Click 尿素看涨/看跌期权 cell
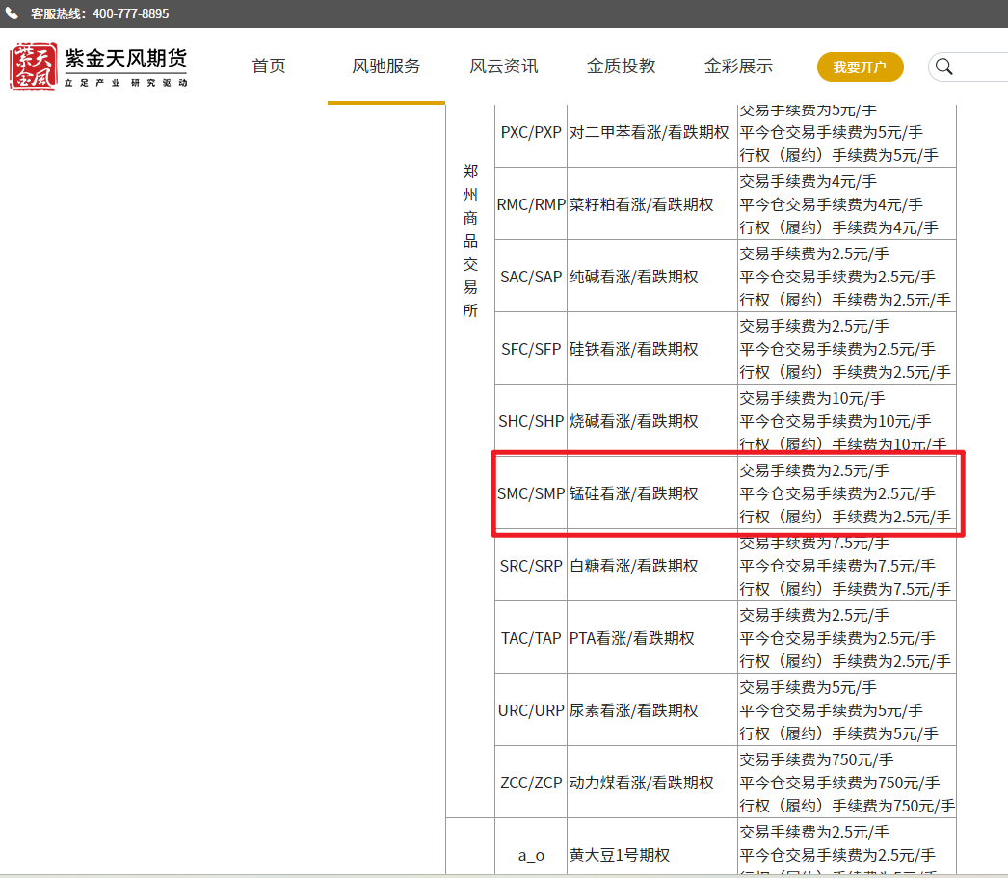Screen dimensions: 1008x878 click(x=651, y=711)
